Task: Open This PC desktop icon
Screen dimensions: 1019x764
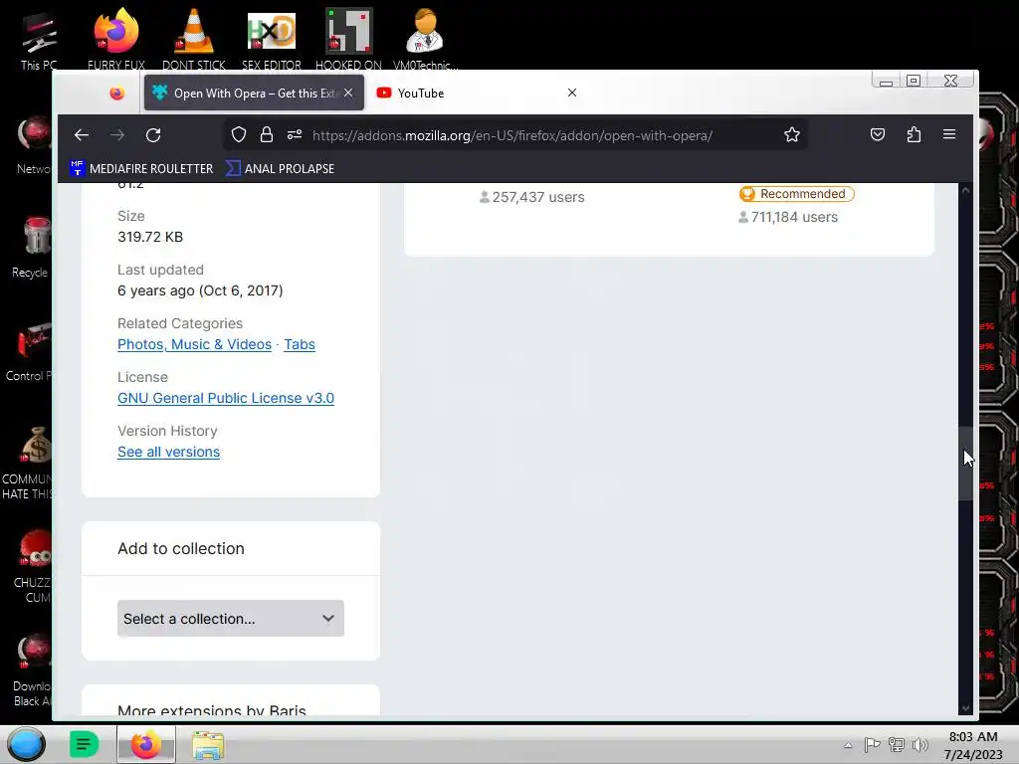Action: pyautogui.click(x=39, y=40)
